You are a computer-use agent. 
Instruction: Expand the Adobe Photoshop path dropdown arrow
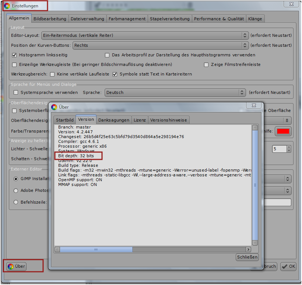(288, 191)
